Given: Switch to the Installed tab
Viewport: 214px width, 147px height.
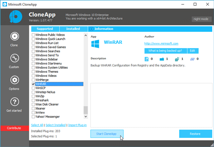Looking at the screenshot, I should [73, 29].
